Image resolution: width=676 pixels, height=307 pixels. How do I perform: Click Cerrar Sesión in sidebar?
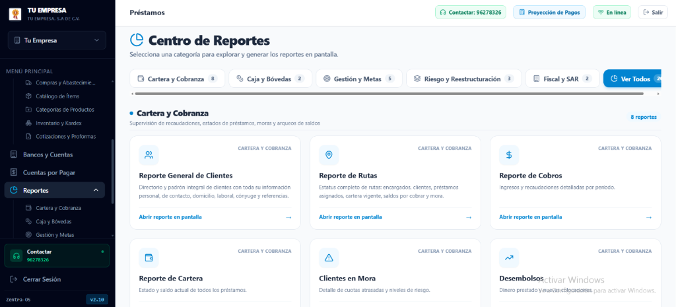42,279
